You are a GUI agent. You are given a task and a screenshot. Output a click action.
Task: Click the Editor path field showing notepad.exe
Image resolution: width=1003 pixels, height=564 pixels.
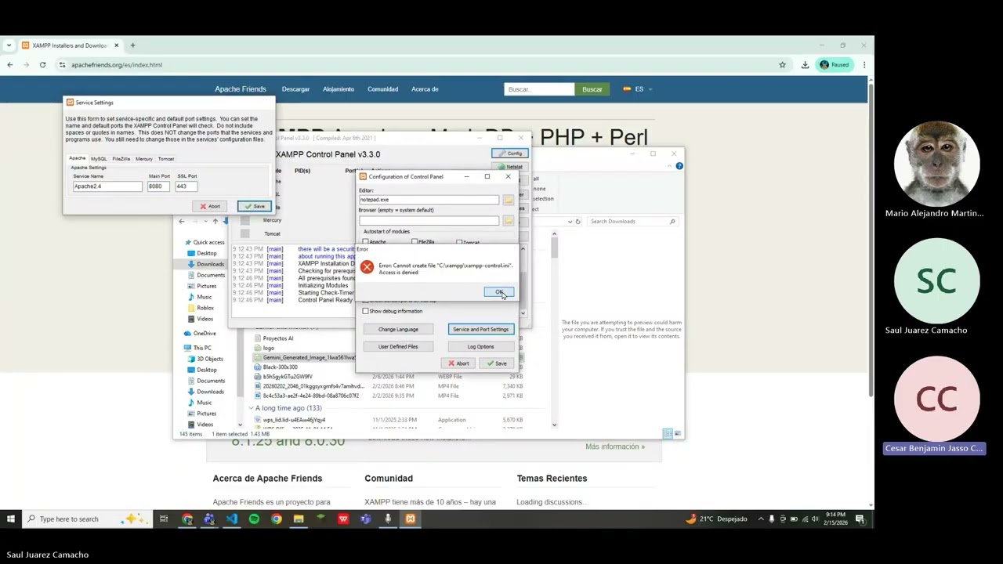[x=429, y=200]
